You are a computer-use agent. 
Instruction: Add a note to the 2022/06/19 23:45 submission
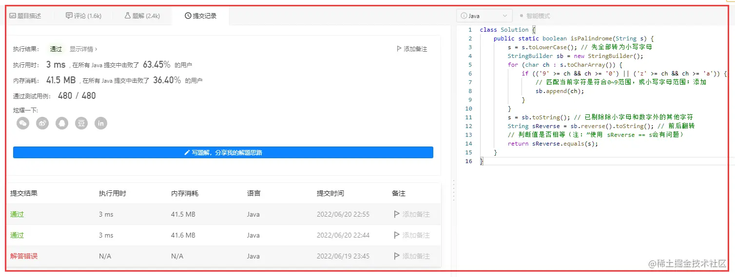(x=412, y=256)
